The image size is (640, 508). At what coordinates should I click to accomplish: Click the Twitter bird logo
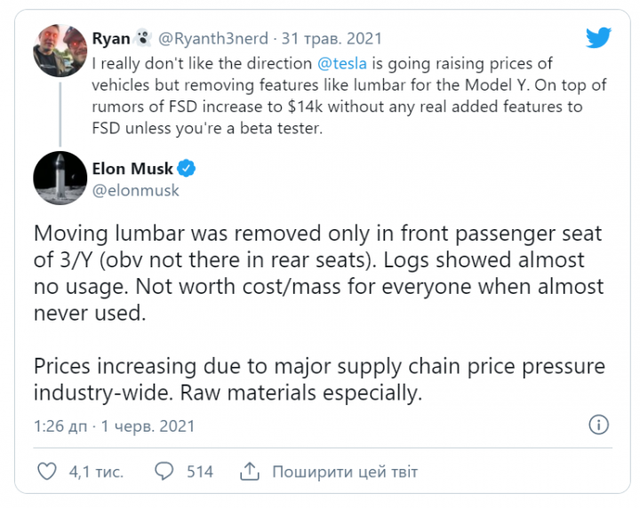pos(598,38)
